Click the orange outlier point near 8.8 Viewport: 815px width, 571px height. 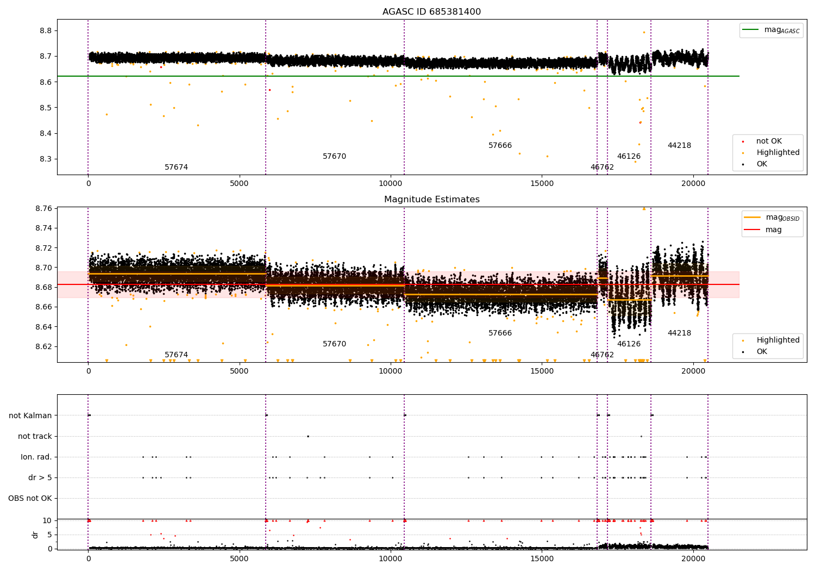[x=644, y=32]
